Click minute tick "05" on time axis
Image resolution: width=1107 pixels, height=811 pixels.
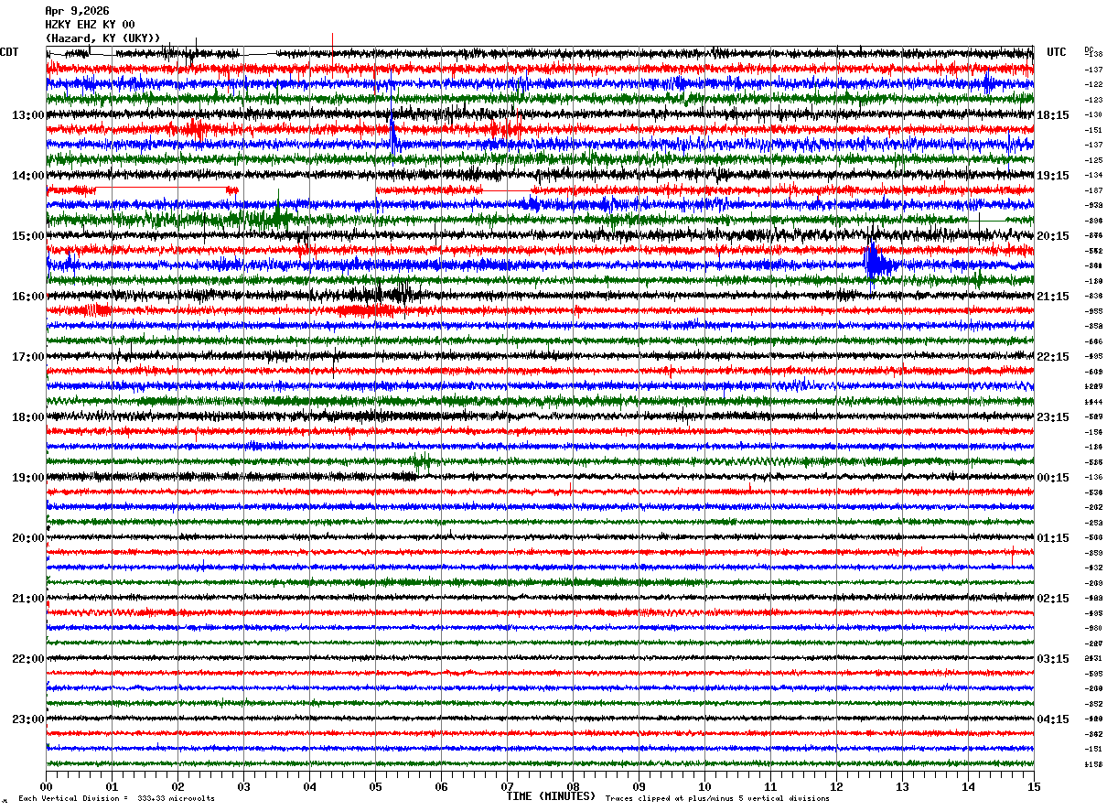[x=375, y=786]
